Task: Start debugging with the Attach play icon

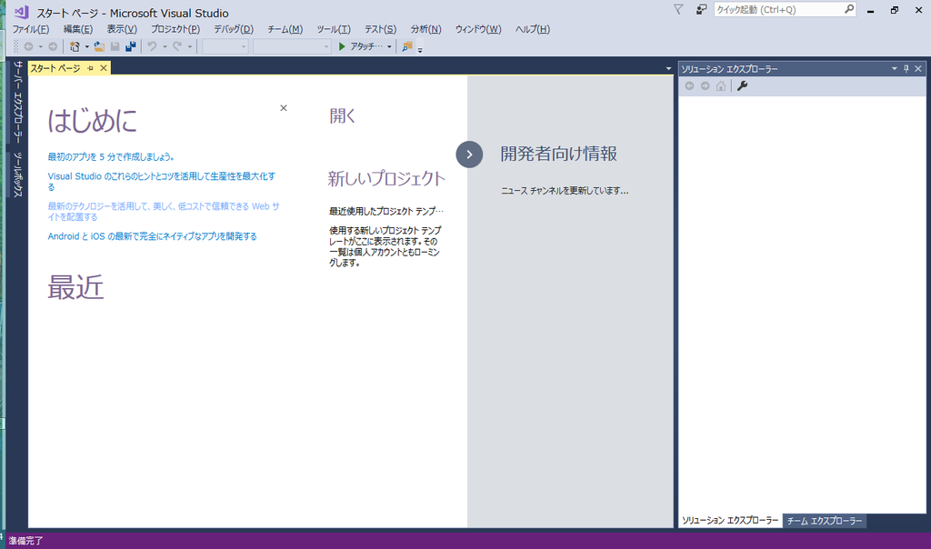Action: pos(342,46)
